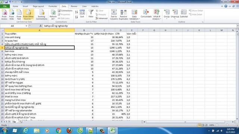This screenshot has width=239, height=134.
Task: Click the Group outline button
Action: (x=167, y=14)
